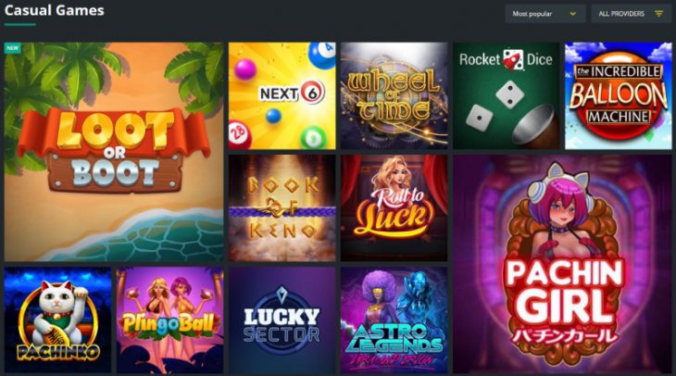The image size is (676, 376).
Task: Open Wheel of Time game tile
Action: [394, 95]
